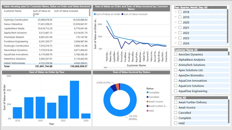Tick the 2023 year checkbox
Image resolution: width=232 pixels, height=130 pixels.
tap(180, 38)
